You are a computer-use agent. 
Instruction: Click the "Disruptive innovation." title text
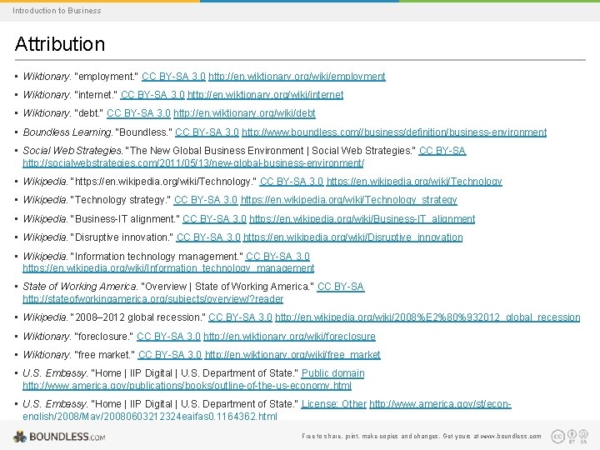(122, 237)
